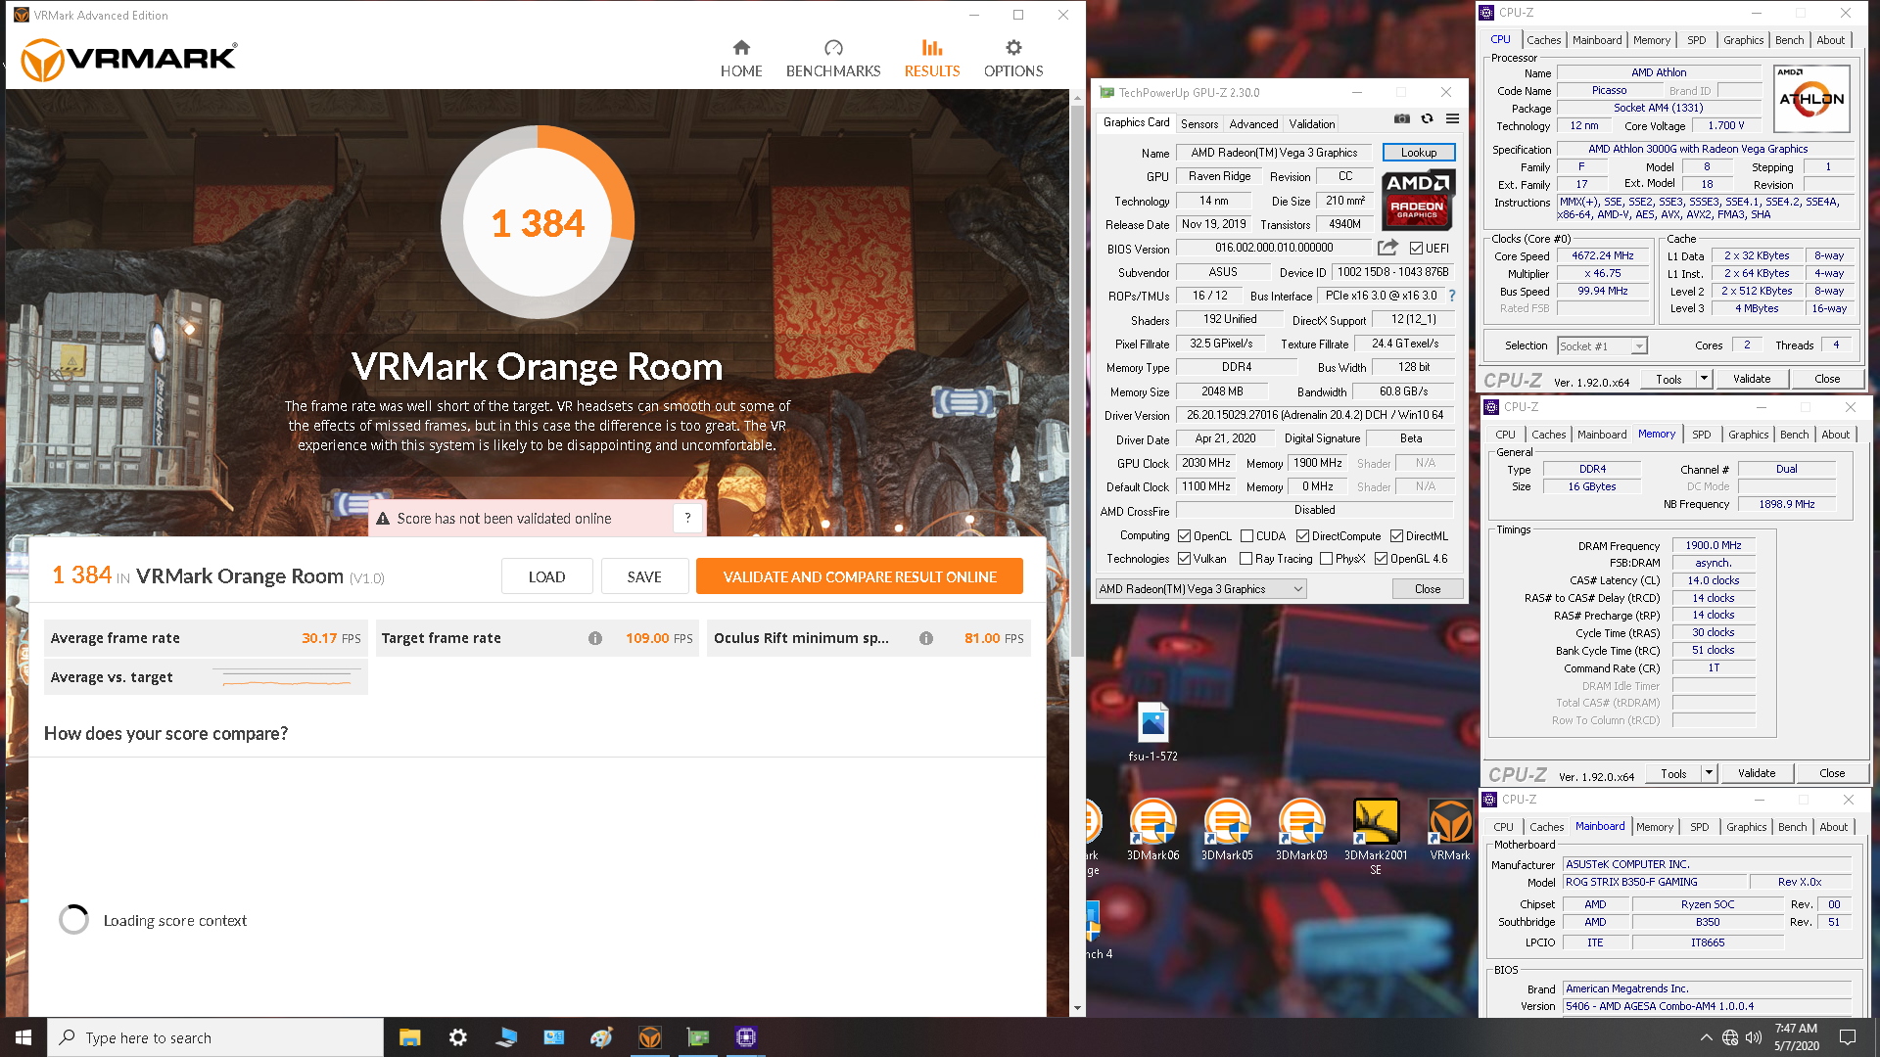Viewport: 1880px width, 1057px height.
Task: Toggle UEFI checkbox in GPU-Z
Action: (1416, 249)
